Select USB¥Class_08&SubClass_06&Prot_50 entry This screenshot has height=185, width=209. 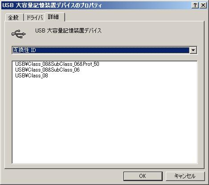(x=57, y=64)
